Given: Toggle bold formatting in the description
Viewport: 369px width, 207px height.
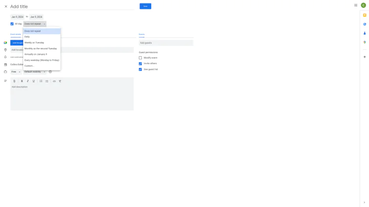Looking at the screenshot, I should (22, 81).
